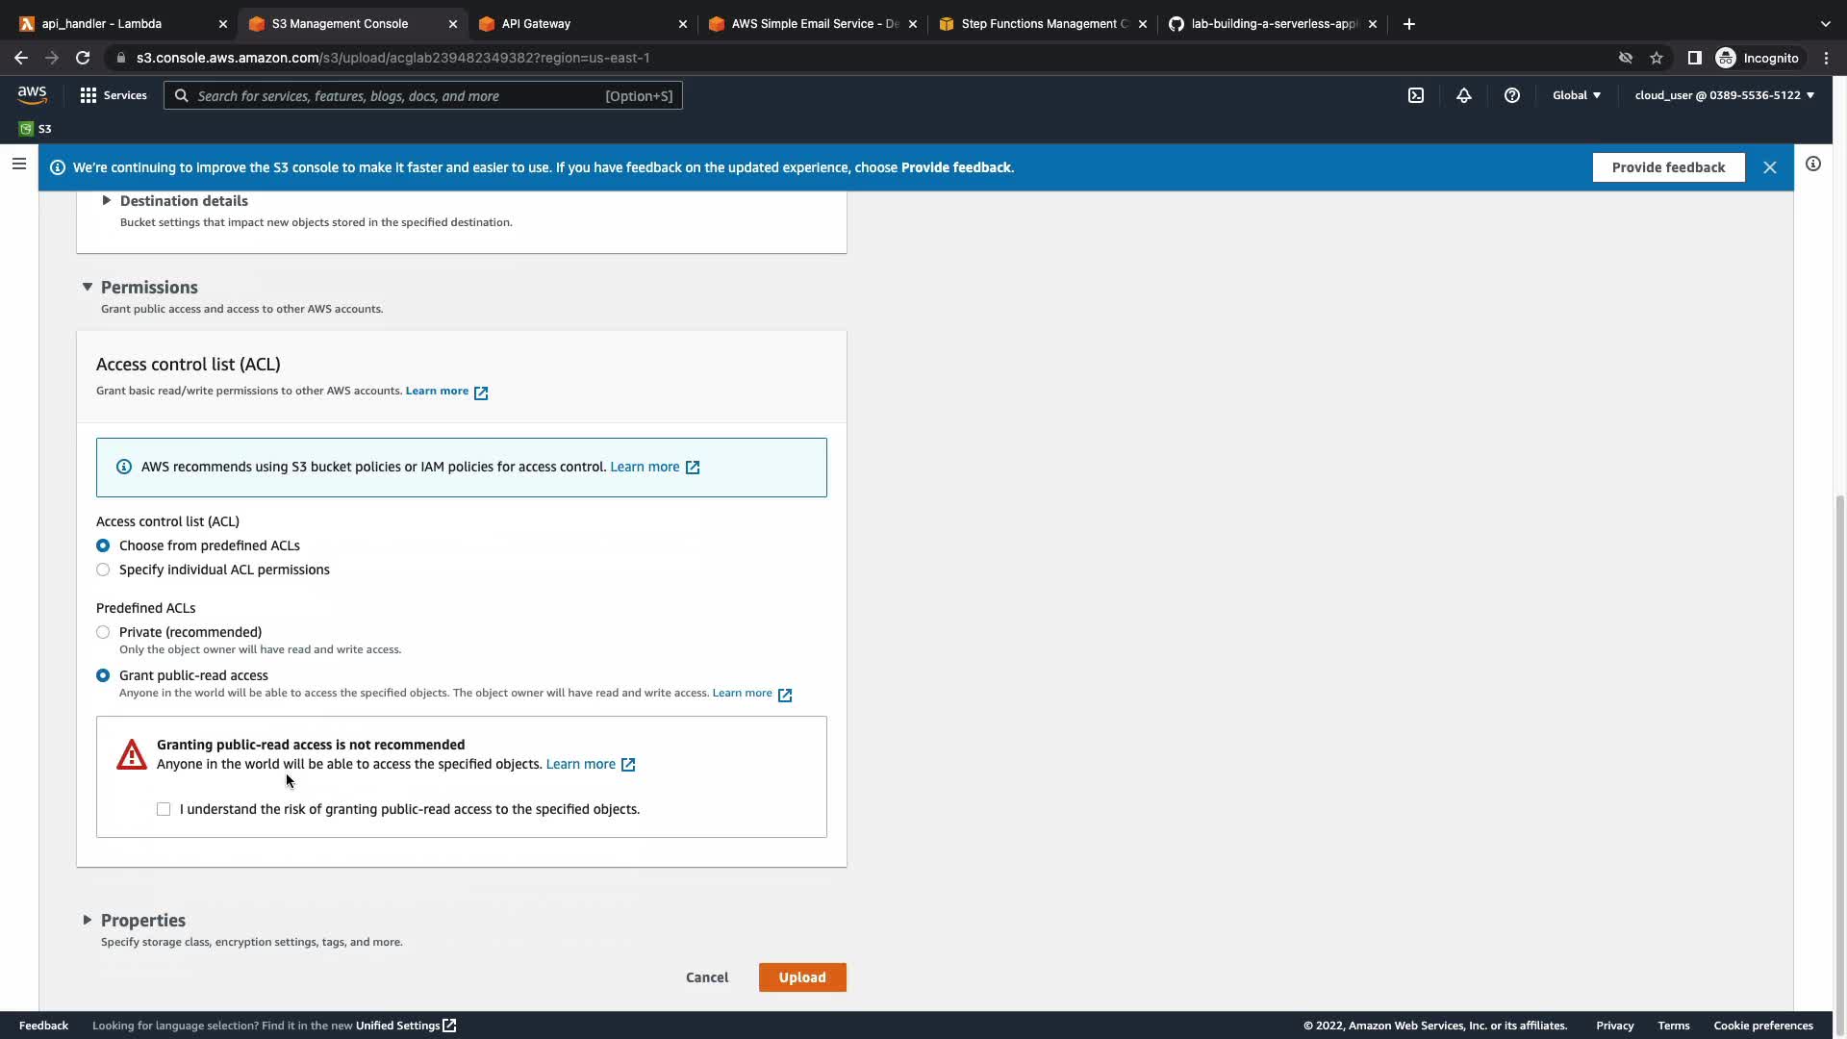Open the left hamburger navigation menu
The image size is (1847, 1039).
[x=18, y=164]
